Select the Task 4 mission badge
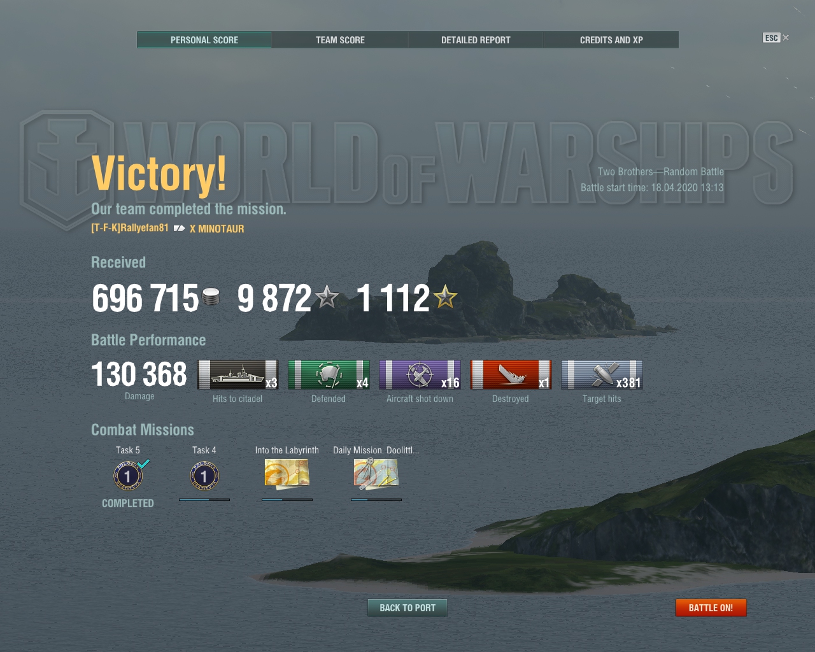The image size is (815, 652). [204, 476]
